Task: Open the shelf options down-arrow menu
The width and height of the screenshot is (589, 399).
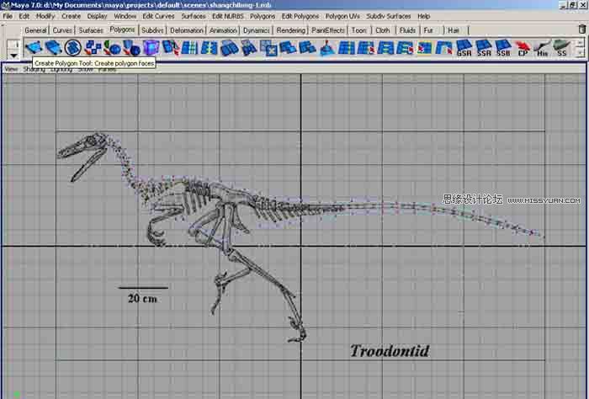Action: click(x=13, y=55)
